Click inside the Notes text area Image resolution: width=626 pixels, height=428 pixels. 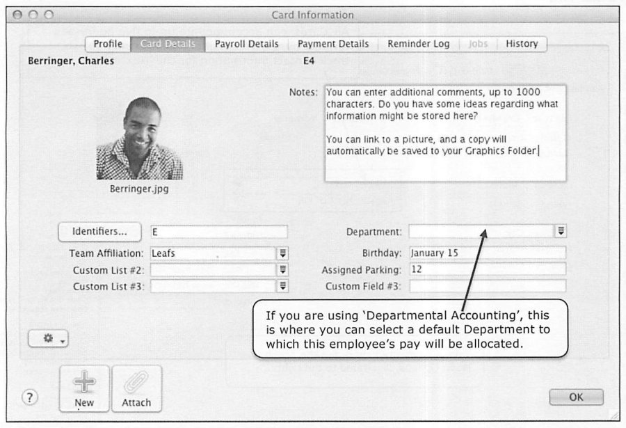pyautogui.click(x=446, y=133)
